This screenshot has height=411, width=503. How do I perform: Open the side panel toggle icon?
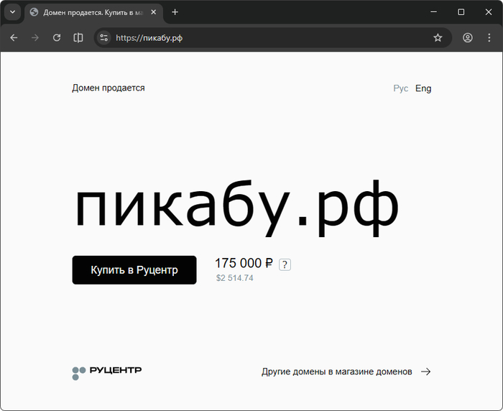pos(78,38)
